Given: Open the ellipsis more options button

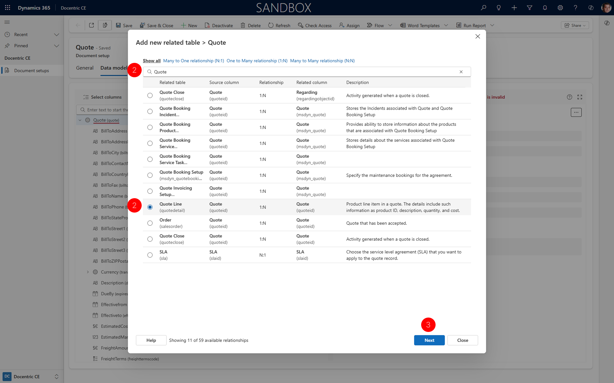Looking at the screenshot, I should (576, 112).
